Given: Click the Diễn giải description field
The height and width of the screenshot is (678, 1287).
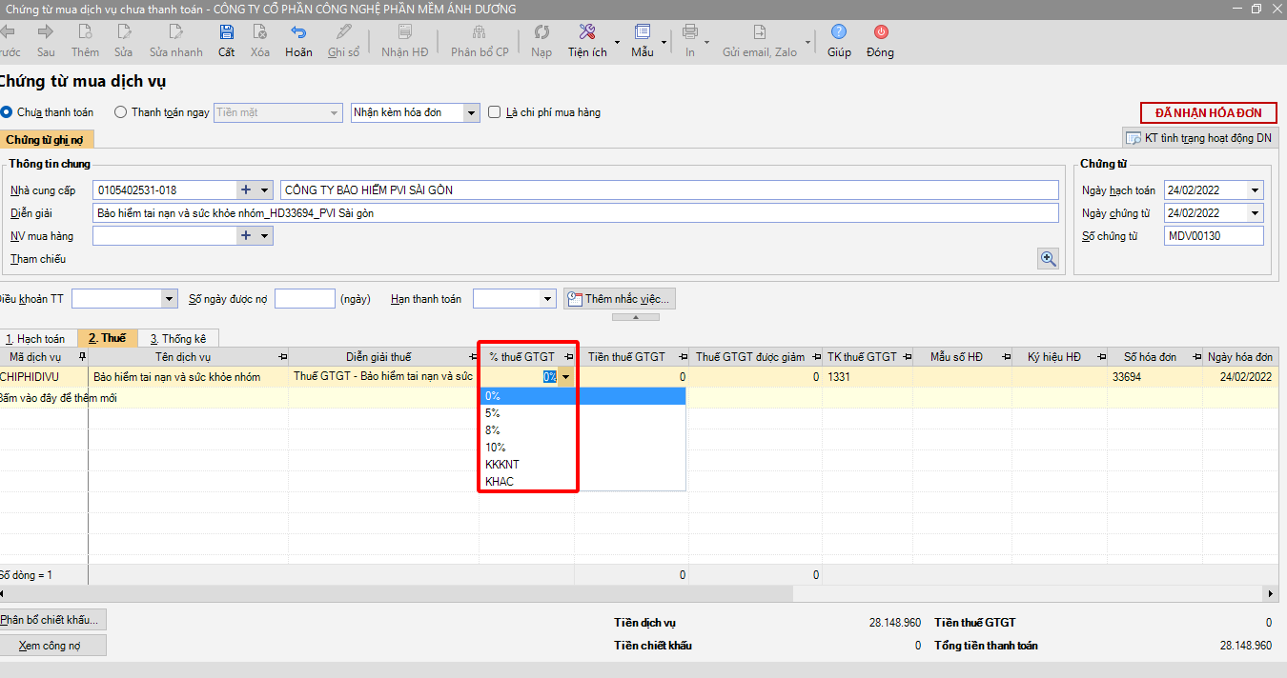Looking at the screenshot, I should click(x=576, y=213).
